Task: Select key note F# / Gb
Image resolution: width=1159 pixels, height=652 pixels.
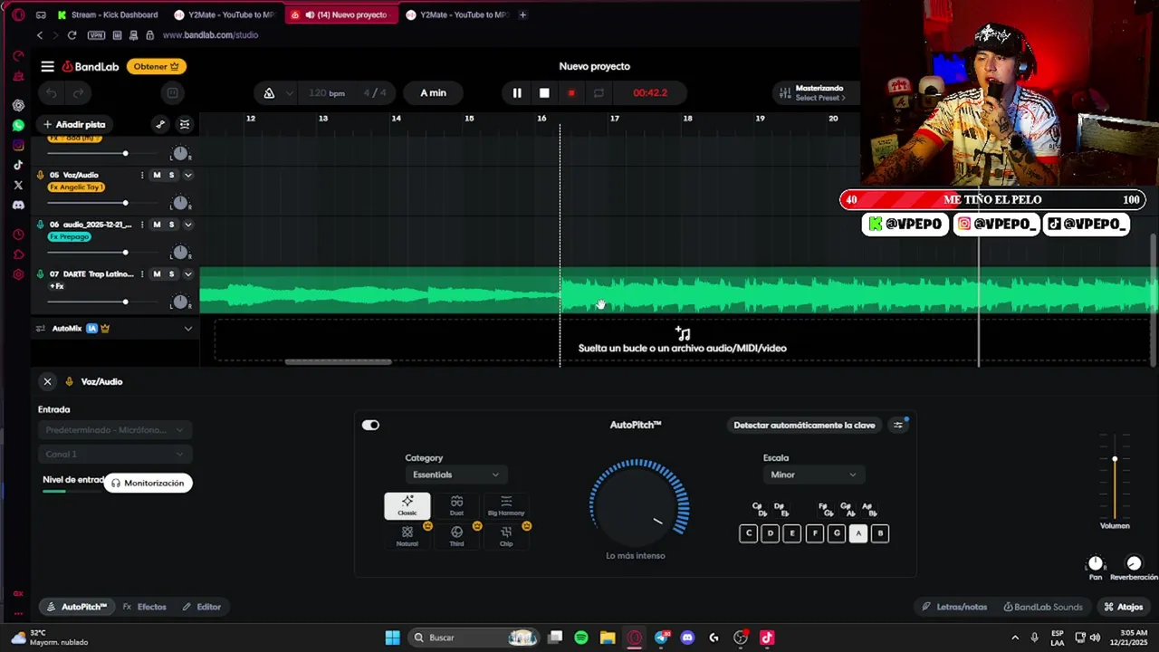Action: 825,509
